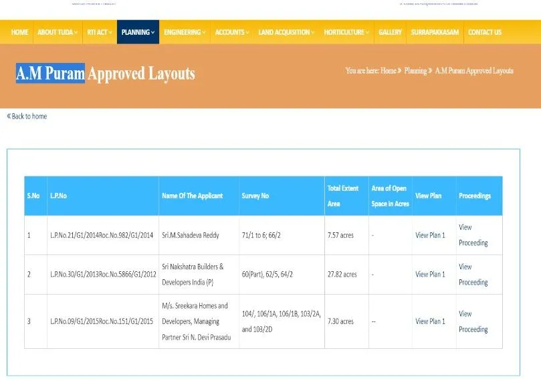The height and width of the screenshot is (379, 541).
Task: View Proceeding for L.P.No.09/G1/2015
Action: [x=473, y=321]
